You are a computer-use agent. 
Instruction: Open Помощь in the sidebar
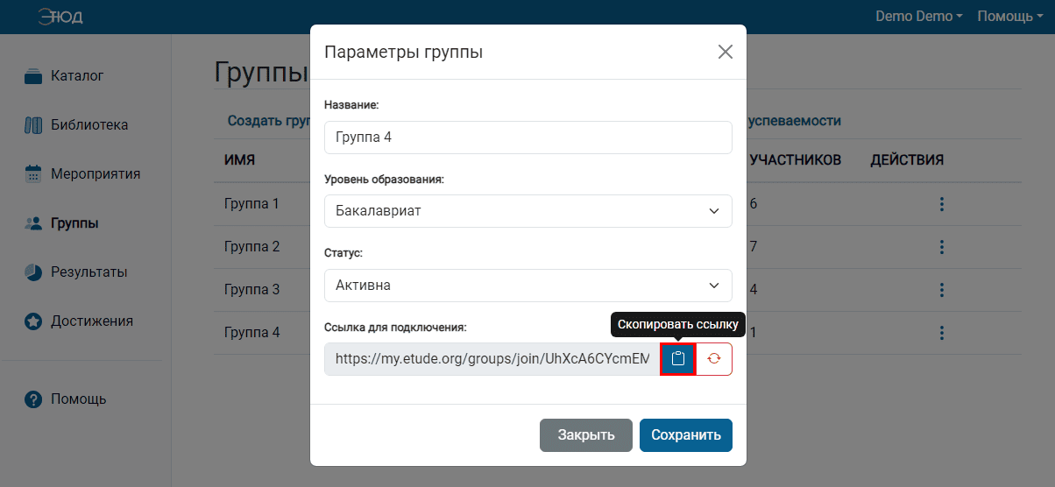click(x=79, y=399)
